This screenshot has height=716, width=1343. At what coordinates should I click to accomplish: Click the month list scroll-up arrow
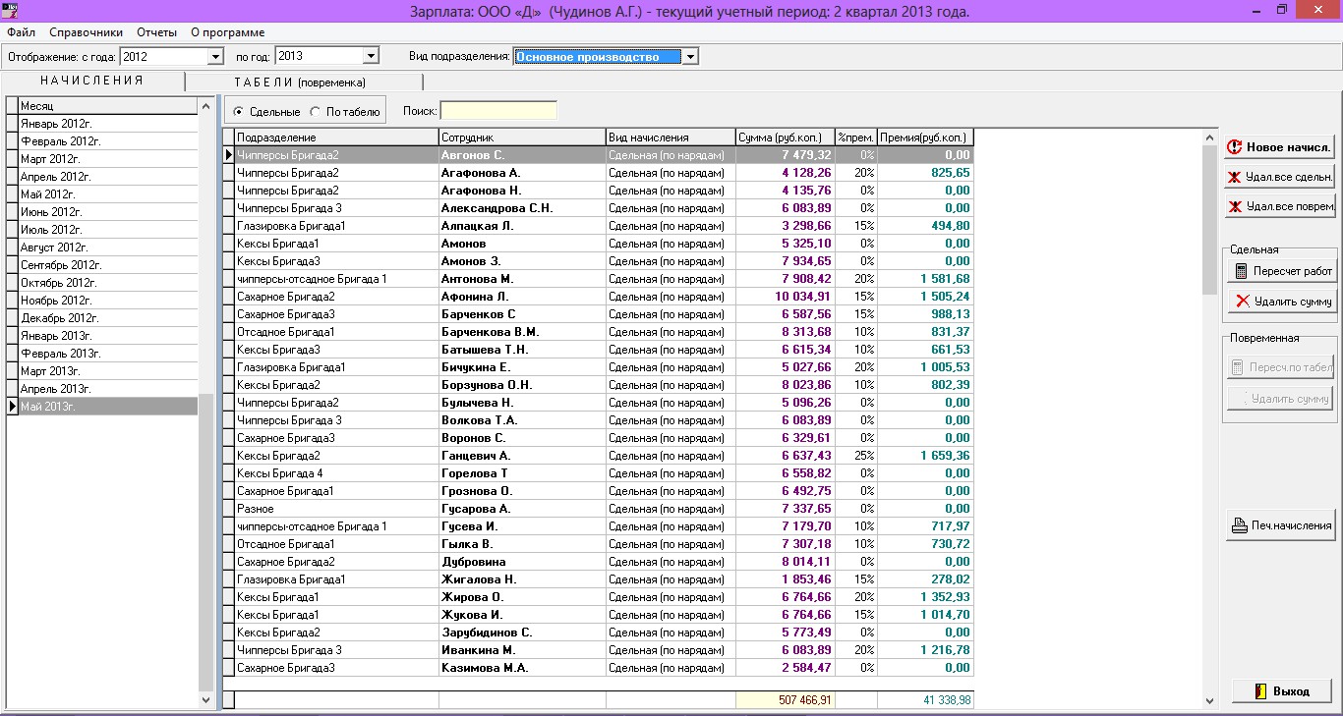point(205,106)
